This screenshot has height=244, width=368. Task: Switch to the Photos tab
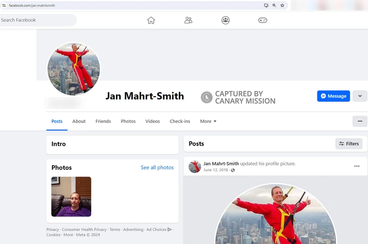point(128,121)
